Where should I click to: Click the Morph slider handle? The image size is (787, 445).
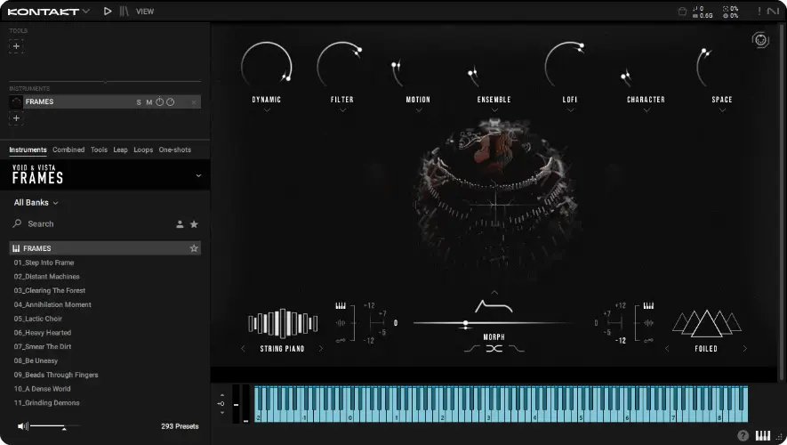(465, 323)
